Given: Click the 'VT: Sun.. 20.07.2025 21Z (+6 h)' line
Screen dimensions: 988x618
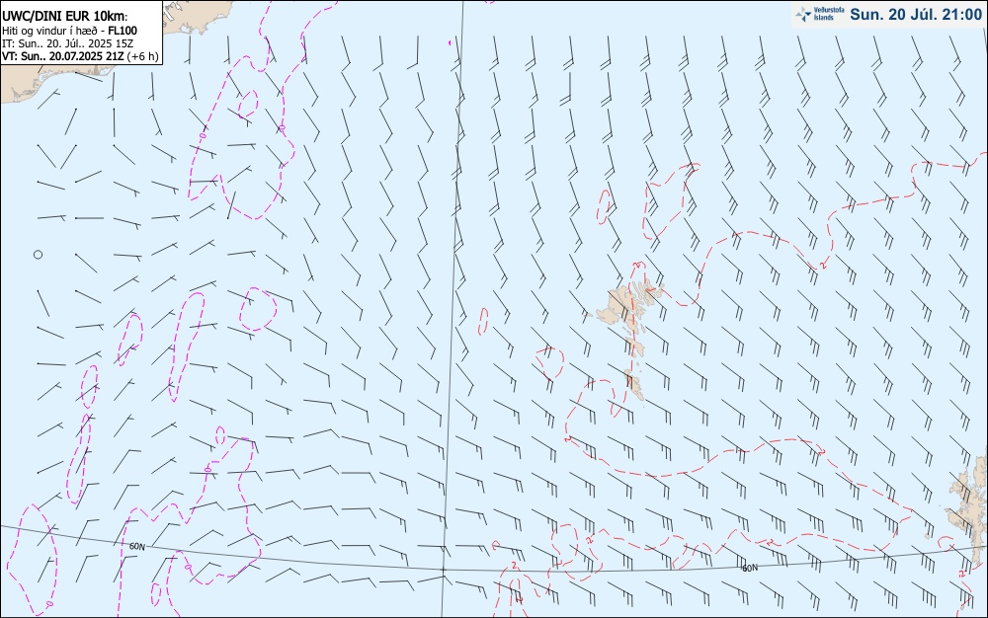Looking at the screenshot, I should point(80,56).
